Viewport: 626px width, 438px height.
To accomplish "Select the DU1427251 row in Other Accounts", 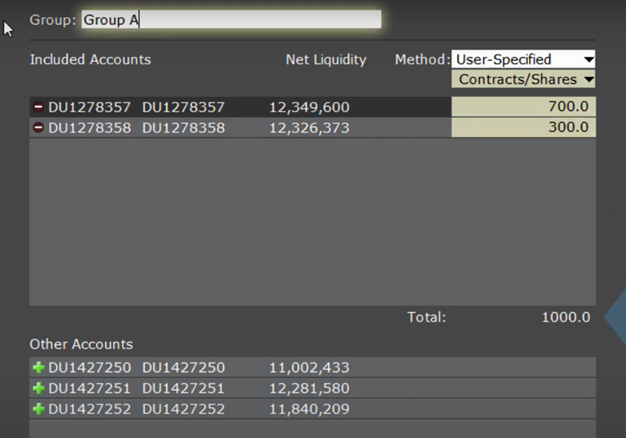I will click(x=183, y=388).
